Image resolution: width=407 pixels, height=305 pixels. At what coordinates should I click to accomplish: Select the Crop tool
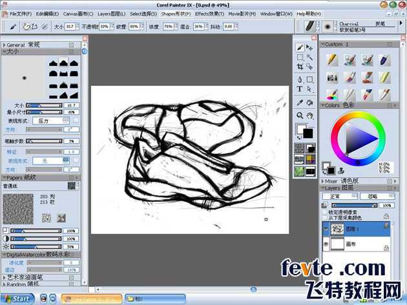coord(300,67)
